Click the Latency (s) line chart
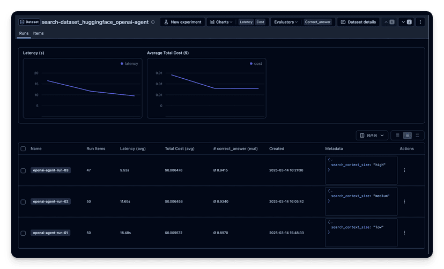Screen dimensions: 444x269 [x=83, y=88]
